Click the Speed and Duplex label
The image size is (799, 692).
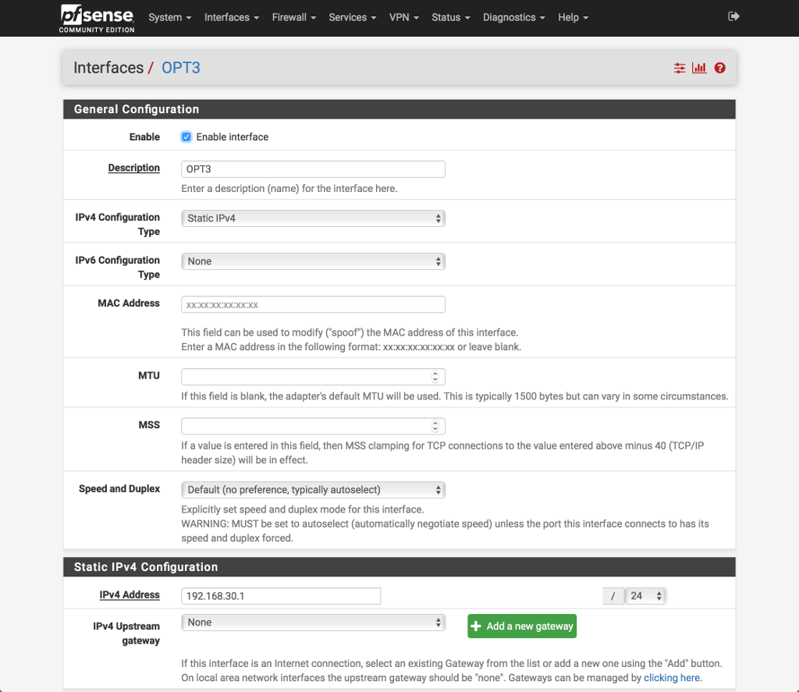coord(119,488)
